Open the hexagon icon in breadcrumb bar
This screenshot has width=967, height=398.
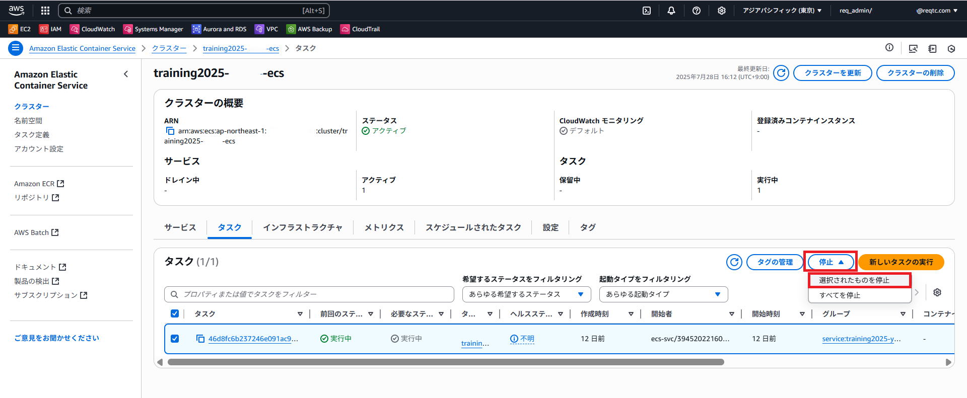tap(951, 49)
